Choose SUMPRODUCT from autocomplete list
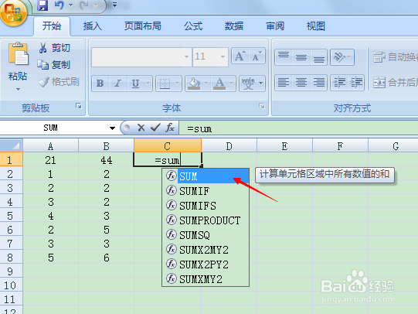Viewport: 418px width, 314px height. tap(206, 220)
